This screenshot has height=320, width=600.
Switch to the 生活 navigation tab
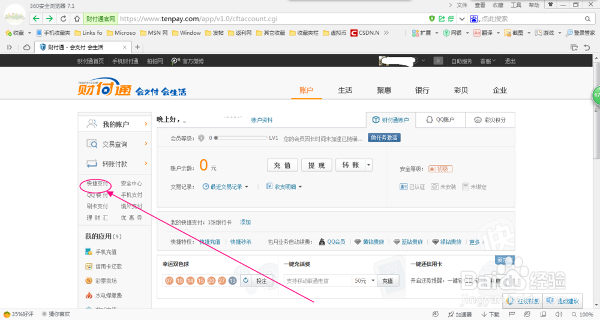click(x=345, y=90)
